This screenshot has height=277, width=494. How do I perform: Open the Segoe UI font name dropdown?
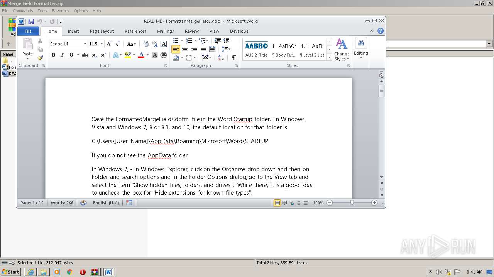85,44
